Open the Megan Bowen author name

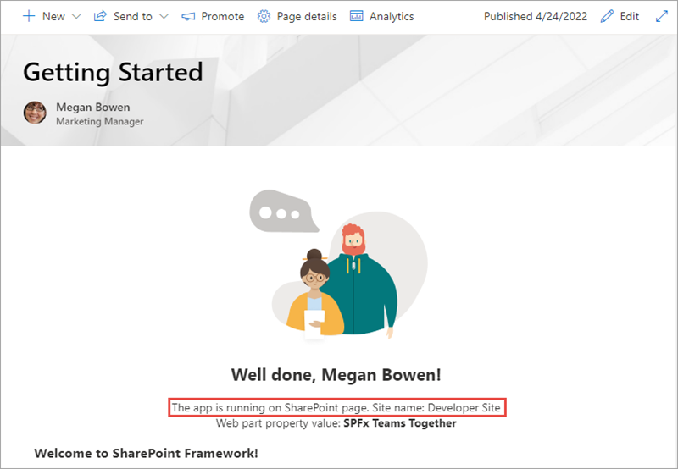click(93, 107)
